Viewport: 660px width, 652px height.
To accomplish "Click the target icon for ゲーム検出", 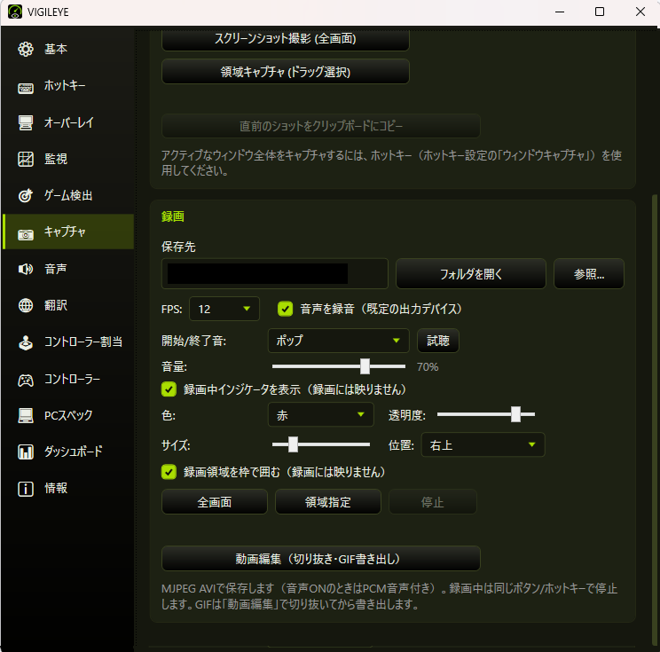I will point(26,195).
